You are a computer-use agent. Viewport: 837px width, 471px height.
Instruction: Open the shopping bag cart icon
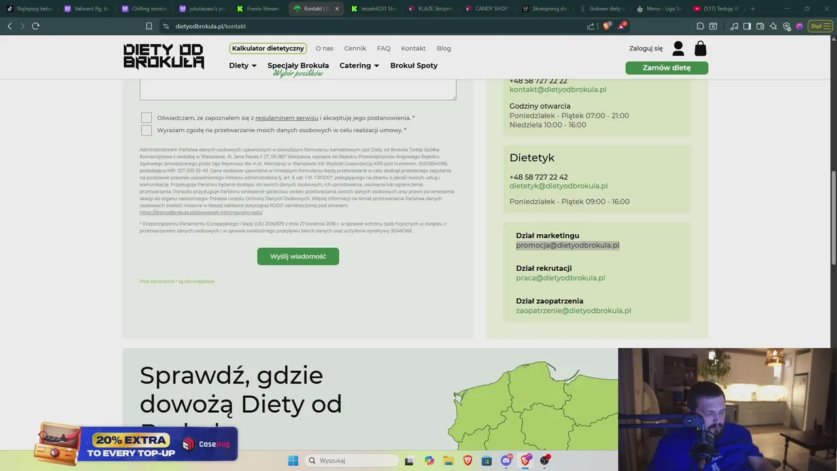tap(700, 48)
